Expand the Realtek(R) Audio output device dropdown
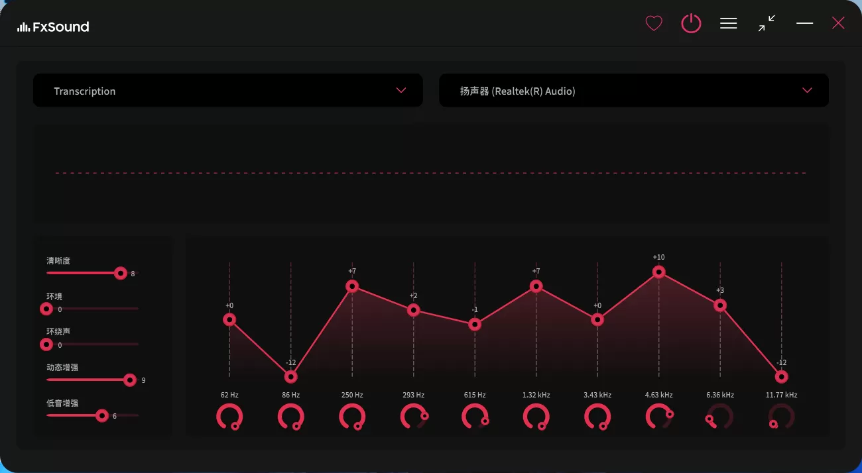This screenshot has width=862, height=473. (633, 91)
